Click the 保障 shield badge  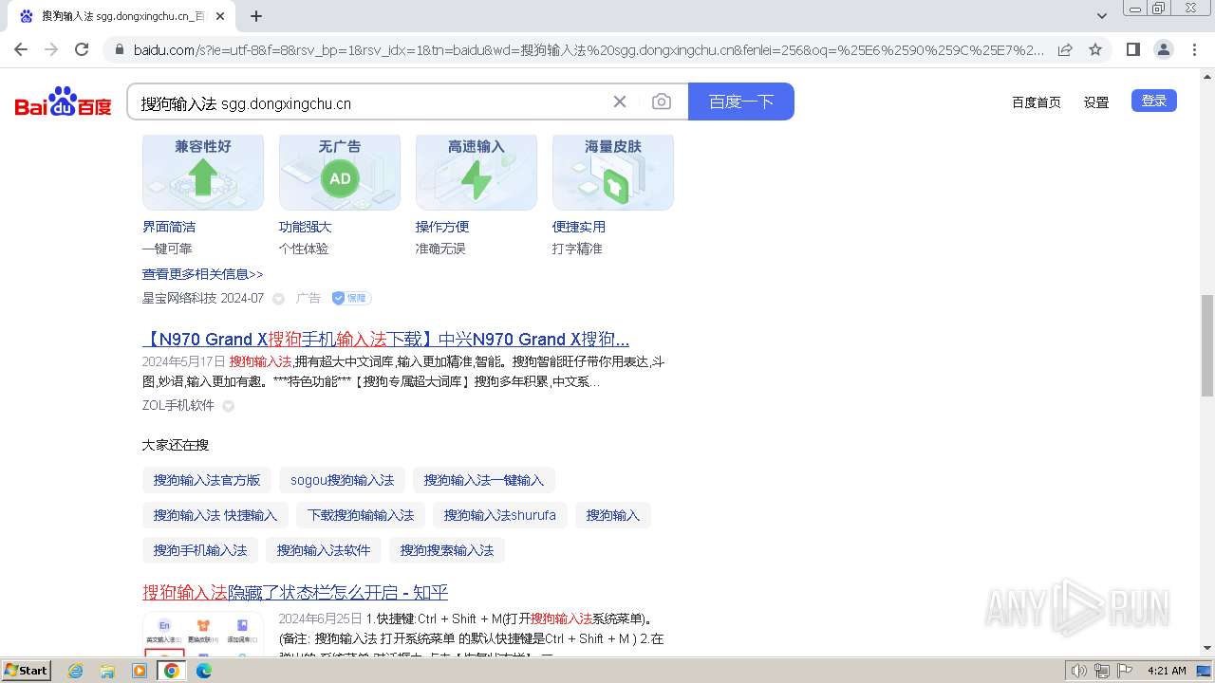click(x=351, y=298)
